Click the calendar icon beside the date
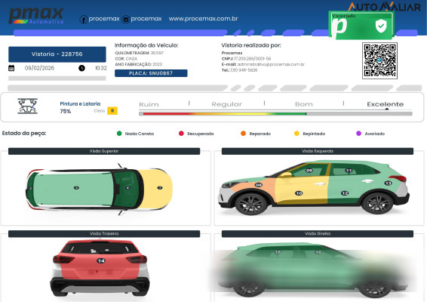 point(11,68)
